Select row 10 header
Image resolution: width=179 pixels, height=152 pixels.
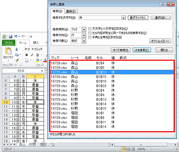(6, 102)
